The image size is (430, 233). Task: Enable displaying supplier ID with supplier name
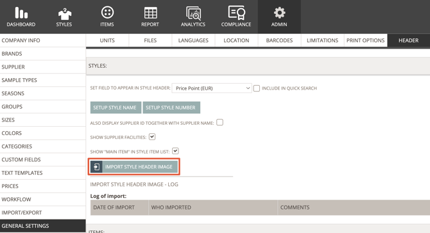[x=219, y=122]
